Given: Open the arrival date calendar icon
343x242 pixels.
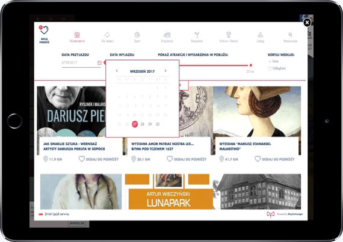Looking at the screenshot, I should tap(99, 62).
